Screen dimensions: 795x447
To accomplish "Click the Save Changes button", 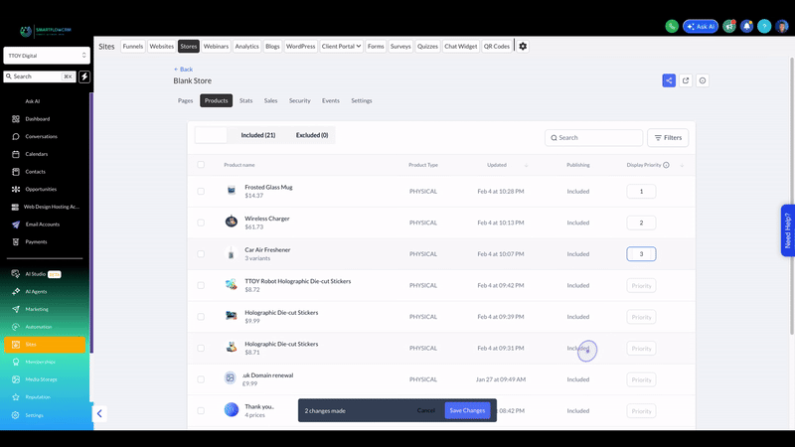I will click(467, 410).
